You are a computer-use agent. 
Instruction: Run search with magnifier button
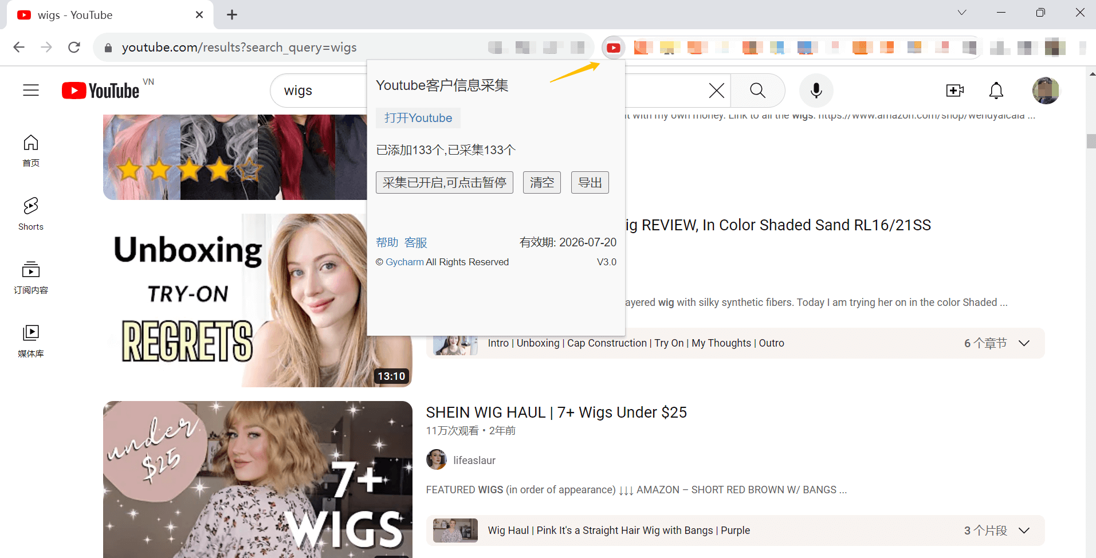click(x=758, y=91)
